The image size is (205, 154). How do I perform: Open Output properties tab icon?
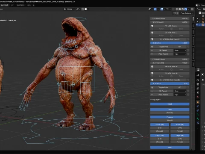point(198,84)
